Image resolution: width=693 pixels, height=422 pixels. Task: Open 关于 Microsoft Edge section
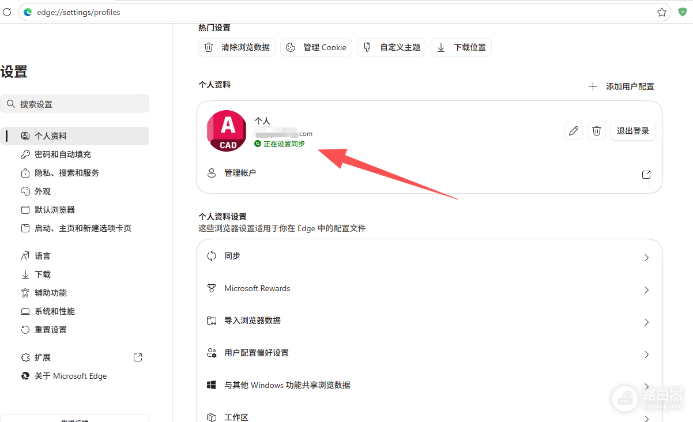coord(75,376)
